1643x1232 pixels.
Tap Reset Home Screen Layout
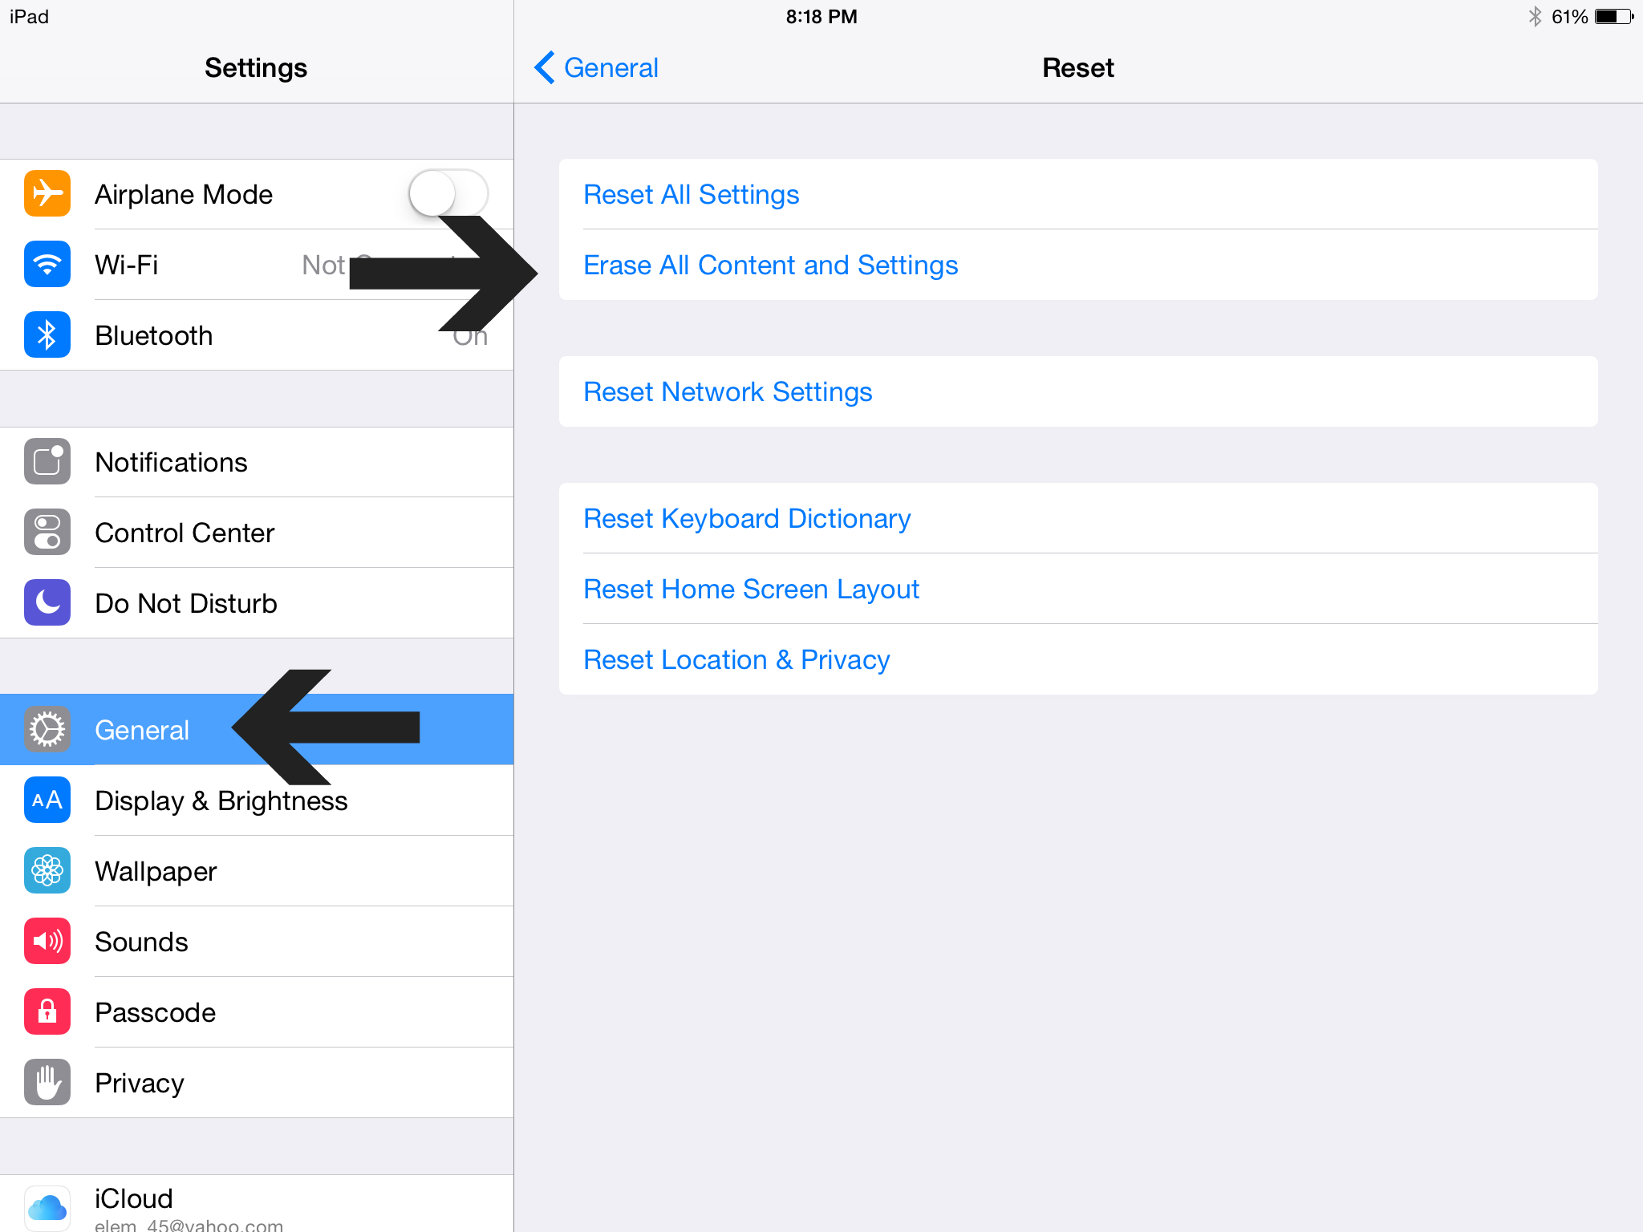[1078, 589]
